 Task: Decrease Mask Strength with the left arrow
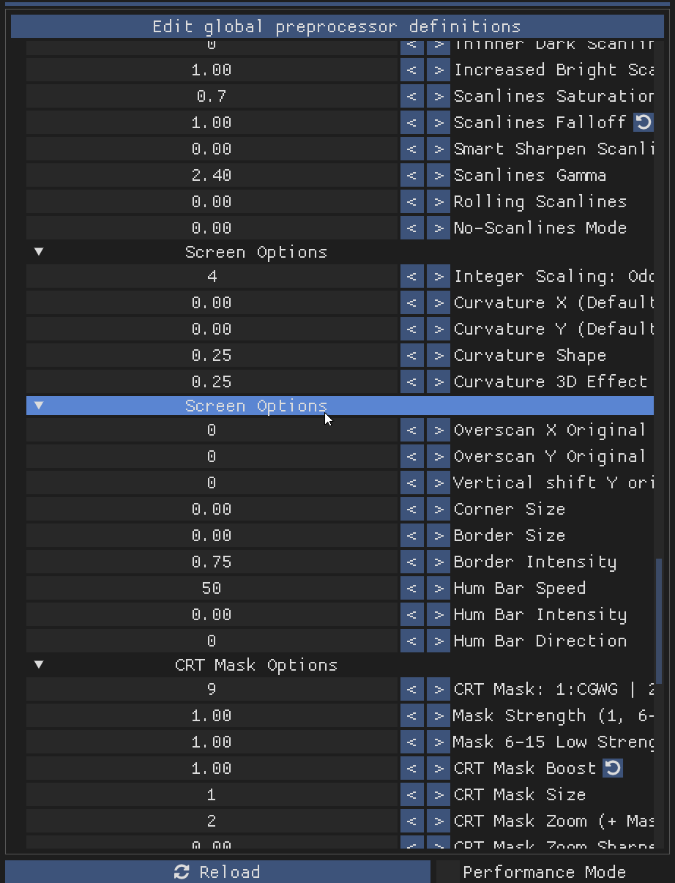(x=412, y=715)
